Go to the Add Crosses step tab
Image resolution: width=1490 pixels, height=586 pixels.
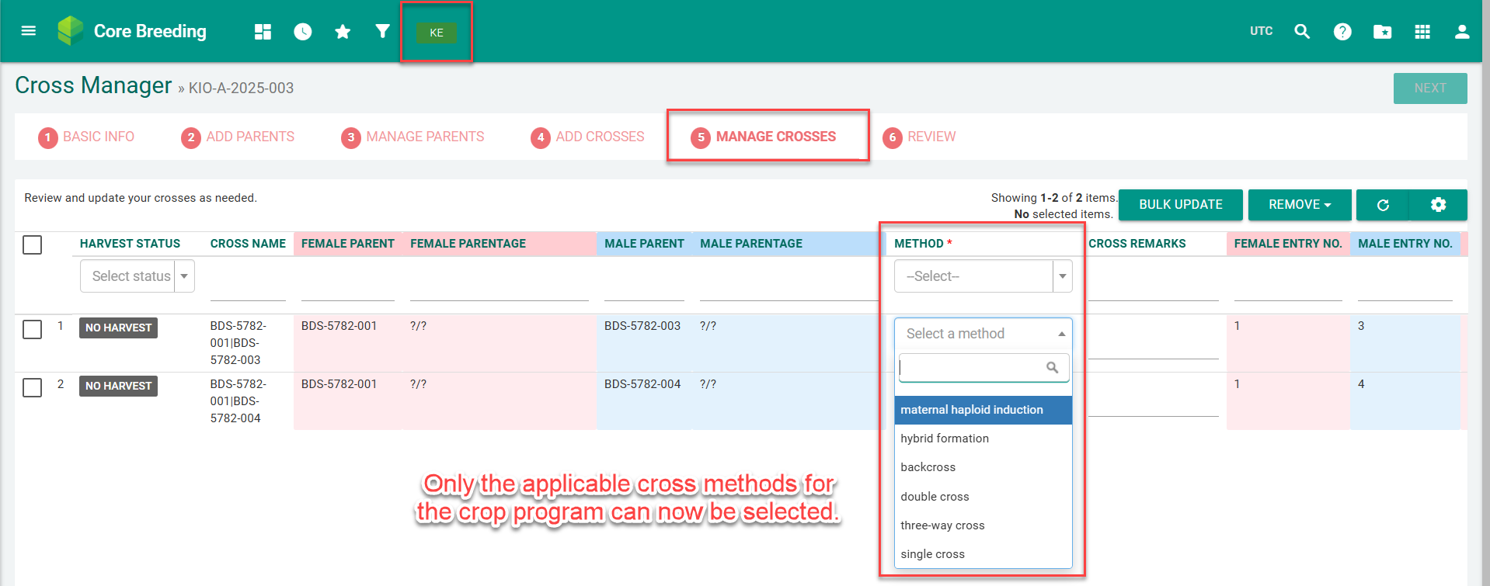click(x=587, y=137)
